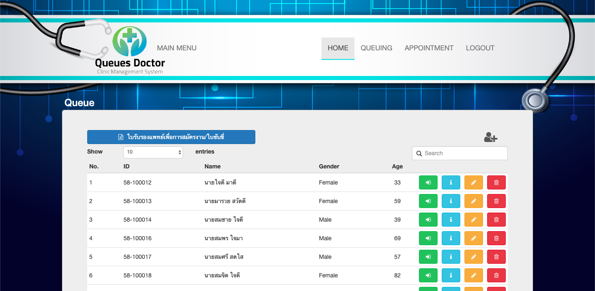Sort table by Name column header

click(x=212, y=166)
